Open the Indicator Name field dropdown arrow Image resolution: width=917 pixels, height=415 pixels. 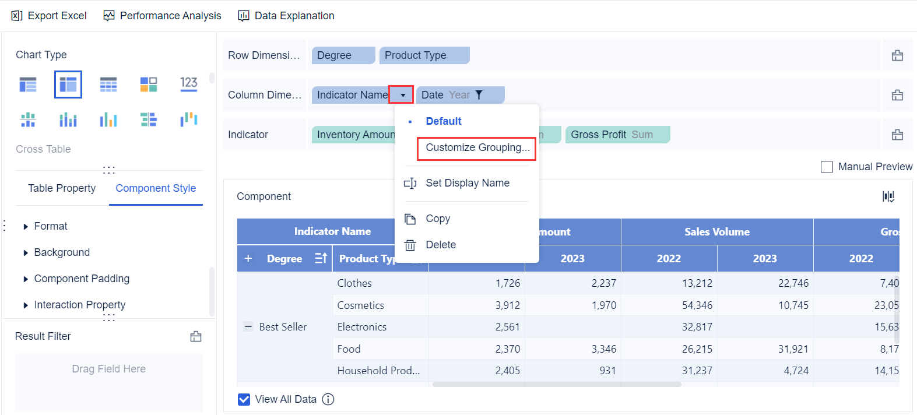[402, 95]
